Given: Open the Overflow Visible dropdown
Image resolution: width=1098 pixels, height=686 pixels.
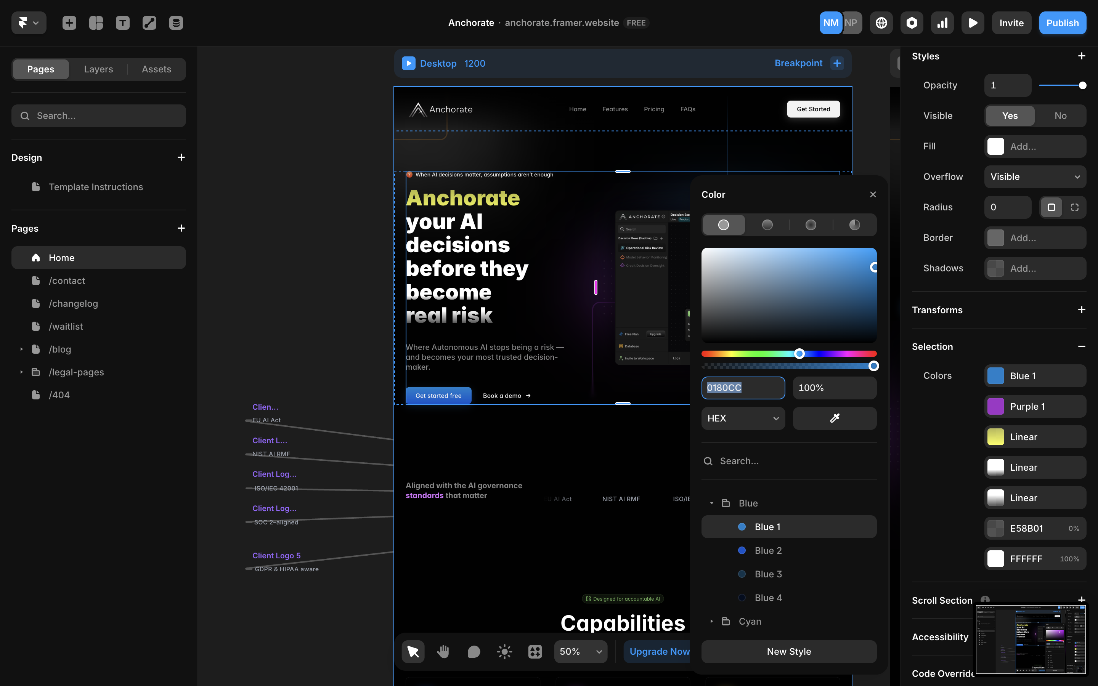Looking at the screenshot, I should click(x=1035, y=177).
